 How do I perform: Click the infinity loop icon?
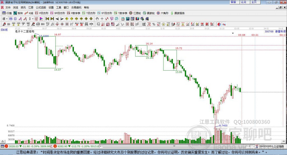(x=224, y=24)
